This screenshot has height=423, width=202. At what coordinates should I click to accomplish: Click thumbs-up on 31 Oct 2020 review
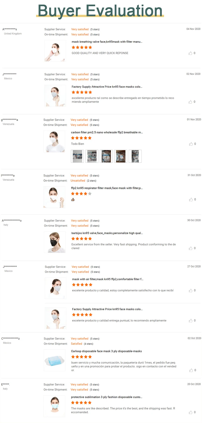click(191, 199)
